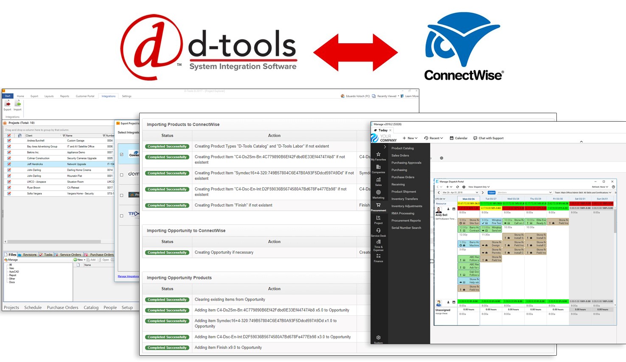Screen dimensions: 626x362
Task: Open Catalog in D-Tools bottom navigation
Action: (x=91, y=308)
